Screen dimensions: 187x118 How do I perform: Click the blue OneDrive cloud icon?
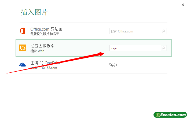pos(23,65)
